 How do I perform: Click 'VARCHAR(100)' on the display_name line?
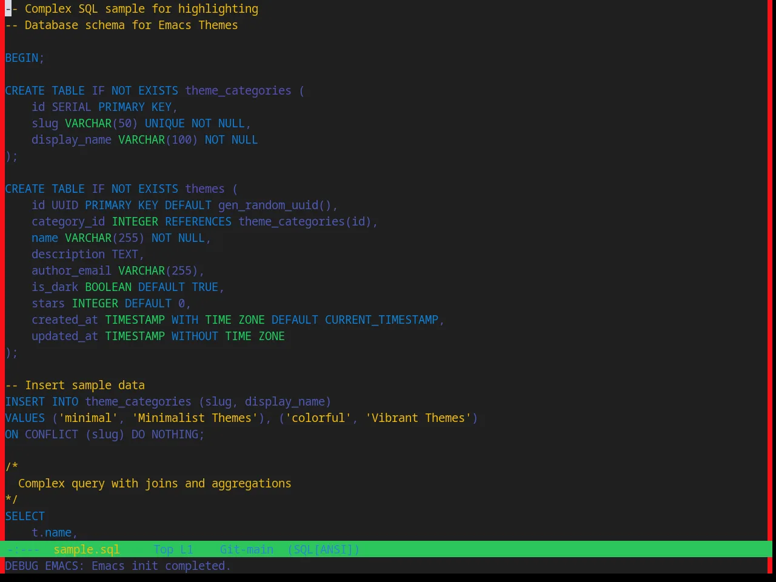pyautogui.click(x=158, y=140)
